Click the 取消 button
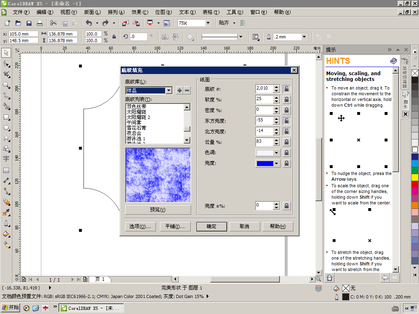 245,227
